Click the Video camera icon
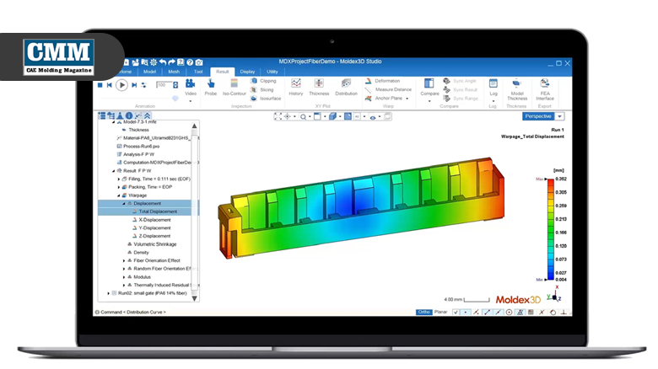Screen dimensions: 658x369 pyautogui.click(x=191, y=83)
